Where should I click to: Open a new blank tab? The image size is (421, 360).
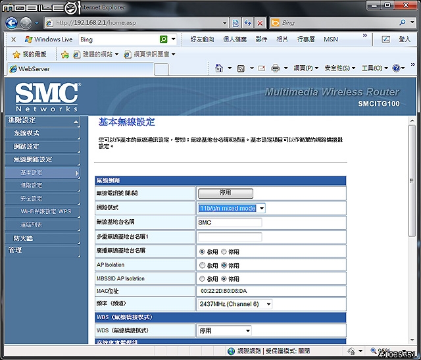click(x=162, y=69)
